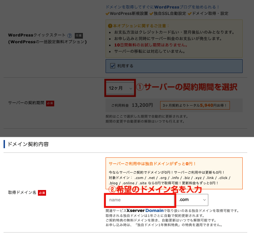This screenshot has height=240, width=254.
Task: Toggle the 利用する checkbox
Action: pyautogui.click(x=113, y=66)
